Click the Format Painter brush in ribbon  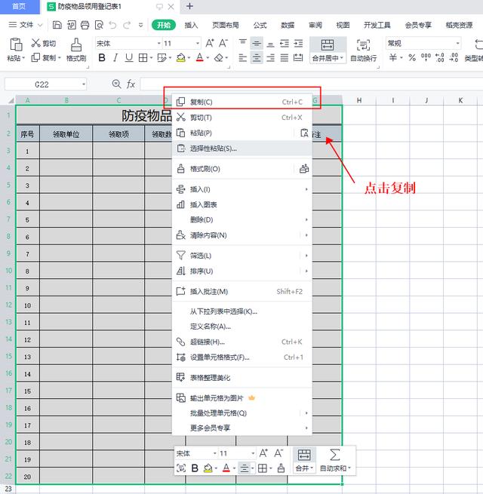[x=76, y=44]
